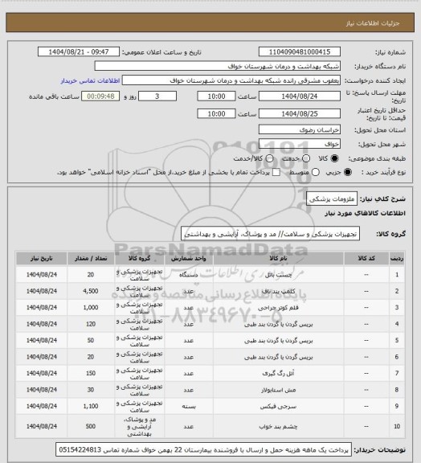This screenshot has height=463, width=421.
Task: Click the نام دستگاه خریدار field
Action: [217, 66]
